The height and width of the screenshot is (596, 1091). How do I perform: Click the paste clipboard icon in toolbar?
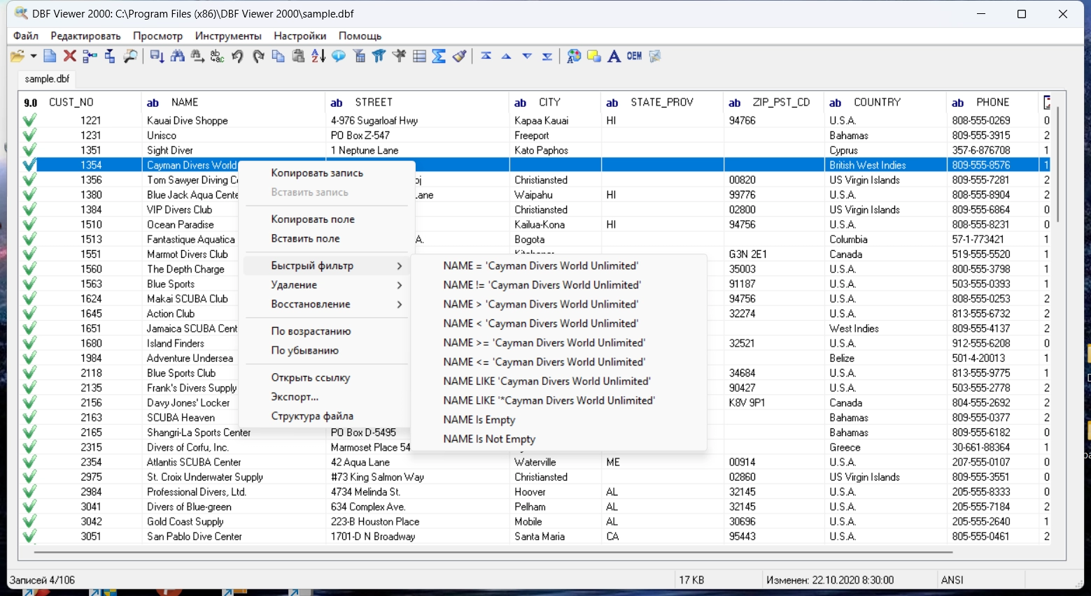[x=299, y=57]
